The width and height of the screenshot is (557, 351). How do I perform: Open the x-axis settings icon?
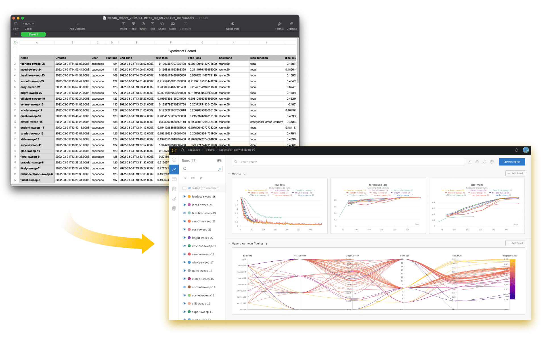click(470, 162)
